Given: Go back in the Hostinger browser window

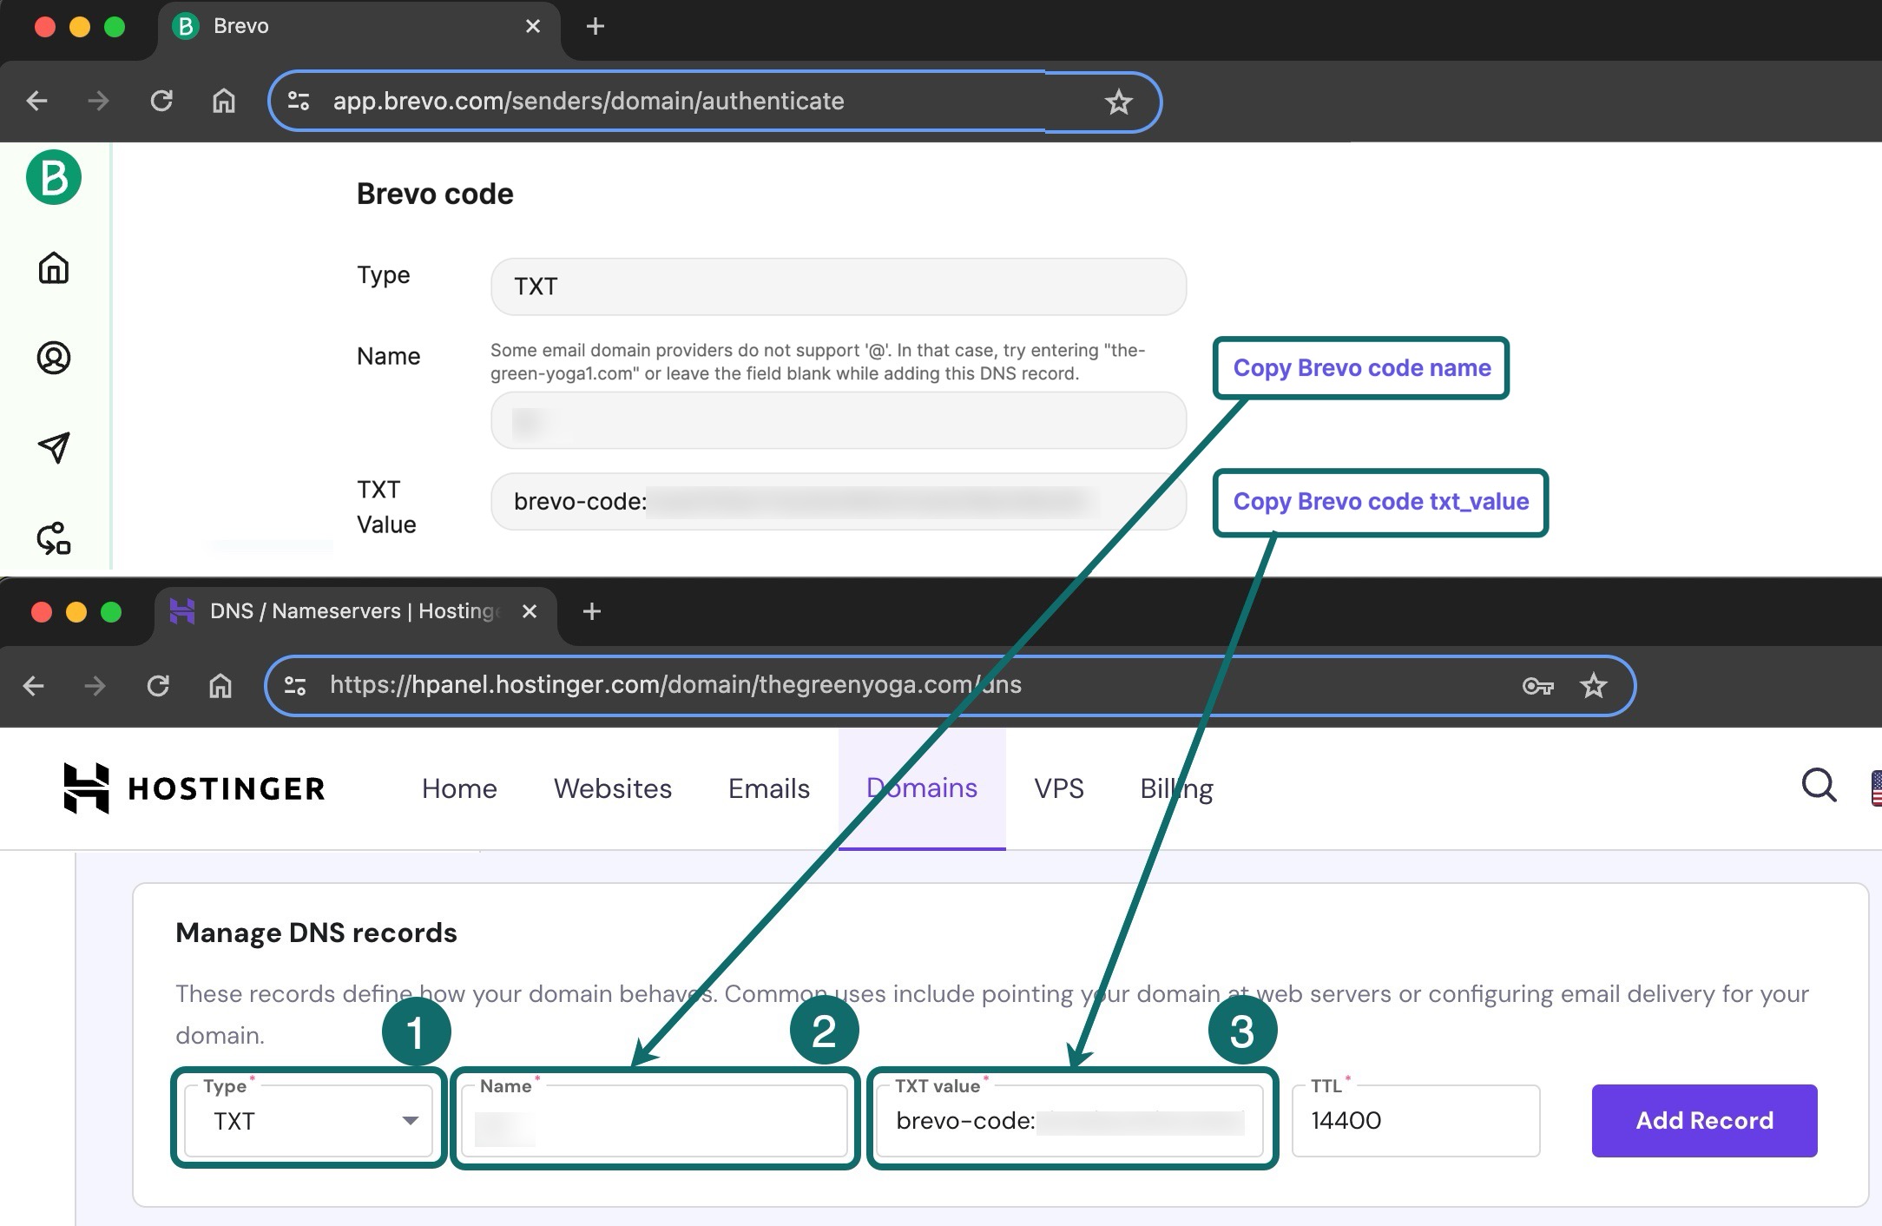Looking at the screenshot, I should click(x=33, y=686).
